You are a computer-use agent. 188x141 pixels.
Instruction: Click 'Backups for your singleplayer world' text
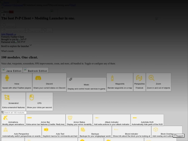pos(95,136)
